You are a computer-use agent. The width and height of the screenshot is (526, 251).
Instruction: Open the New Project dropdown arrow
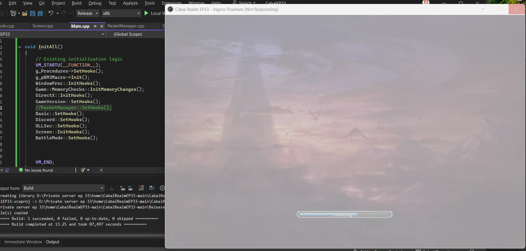point(19,13)
